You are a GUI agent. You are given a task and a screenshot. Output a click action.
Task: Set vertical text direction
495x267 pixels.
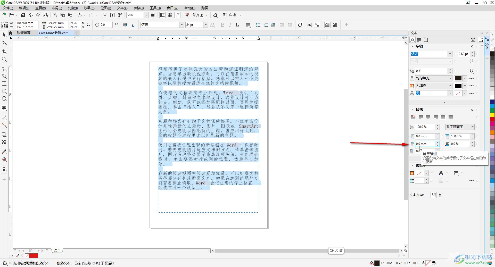[441, 195]
